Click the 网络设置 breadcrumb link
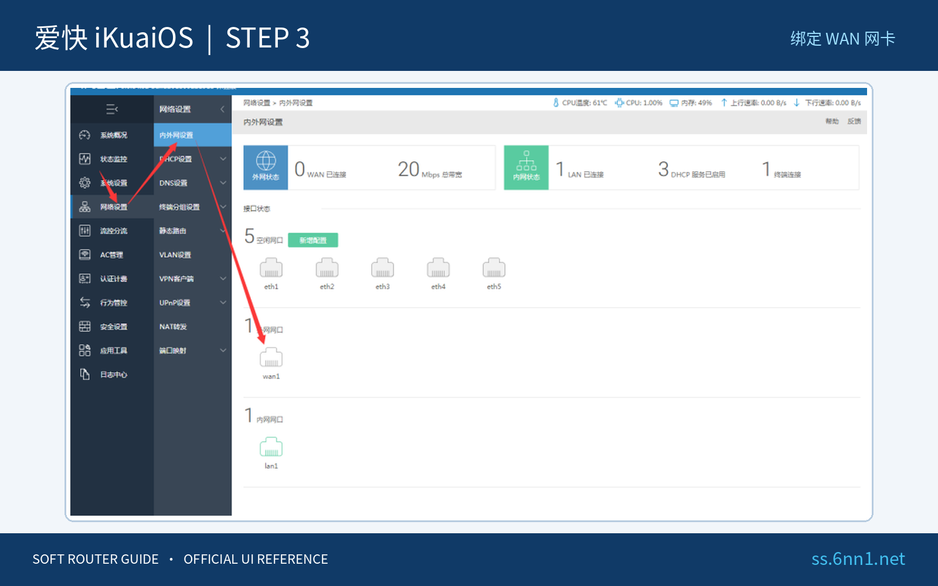938x586 pixels. pos(257,103)
